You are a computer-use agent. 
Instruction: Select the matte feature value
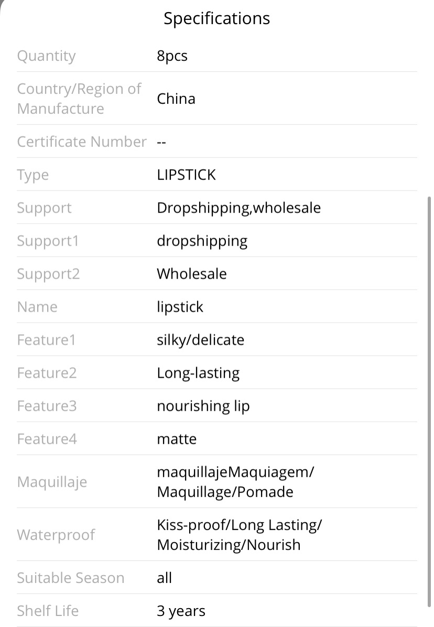[x=177, y=439]
